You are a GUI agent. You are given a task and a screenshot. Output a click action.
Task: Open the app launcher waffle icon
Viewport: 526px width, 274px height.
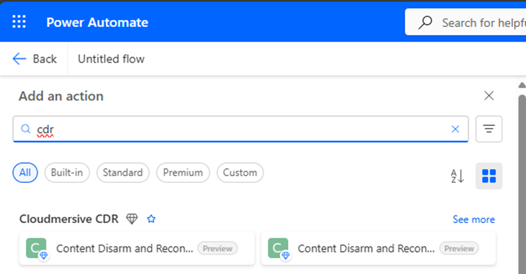(19, 22)
